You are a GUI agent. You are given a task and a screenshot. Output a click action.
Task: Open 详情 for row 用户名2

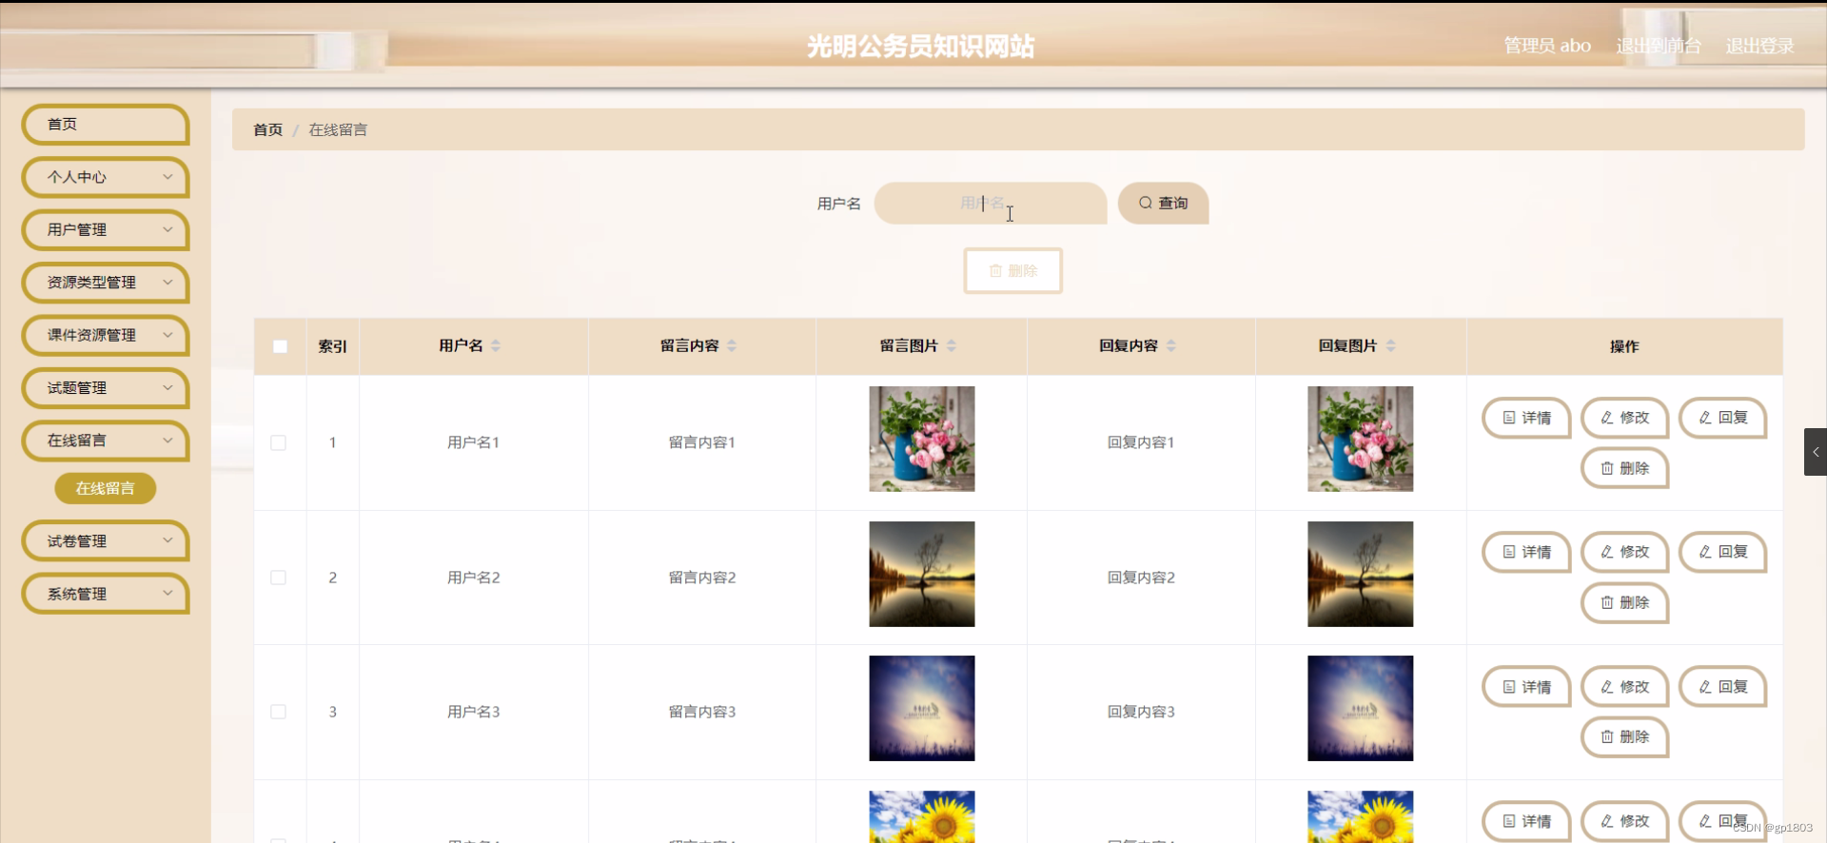1526,552
